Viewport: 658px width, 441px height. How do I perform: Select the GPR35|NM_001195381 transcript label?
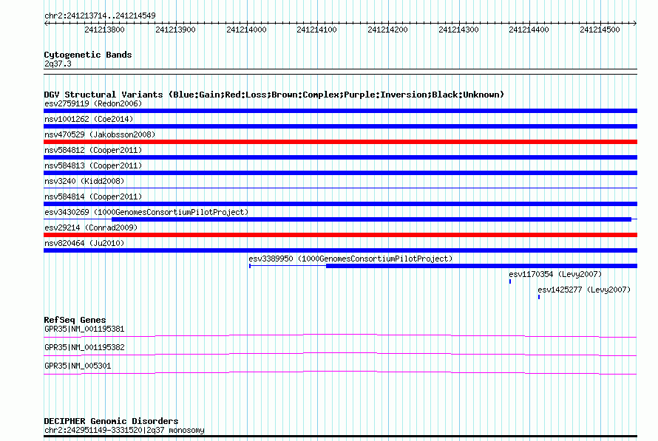(84, 329)
